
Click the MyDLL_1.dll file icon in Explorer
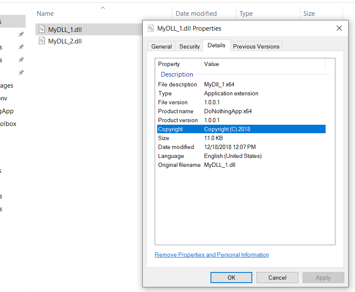42,29
